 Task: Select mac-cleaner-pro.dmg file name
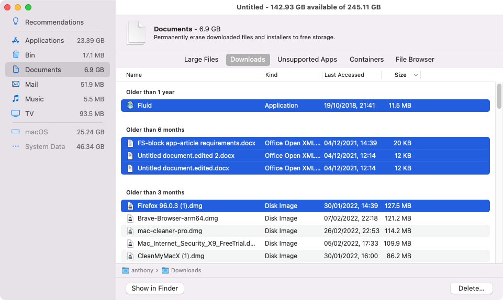pyautogui.click(x=170, y=231)
